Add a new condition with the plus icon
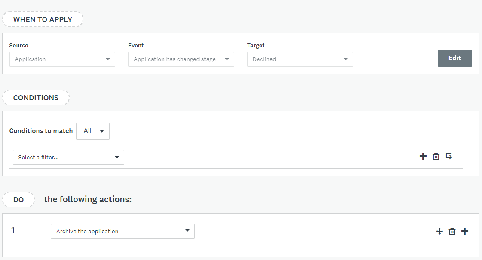 (423, 156)
